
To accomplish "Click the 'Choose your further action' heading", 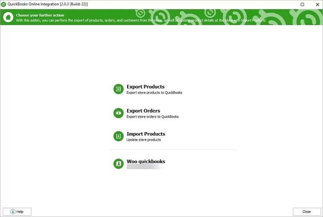I will [39, 15].
